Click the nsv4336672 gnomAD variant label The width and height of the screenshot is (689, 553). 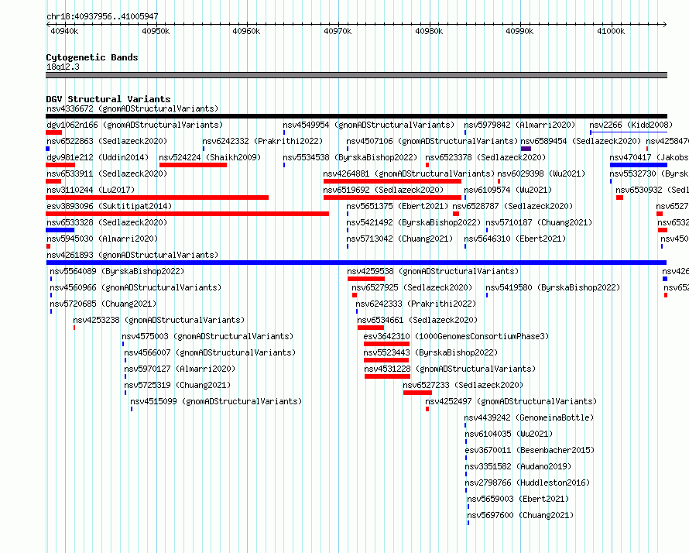(x=132, y=108)
